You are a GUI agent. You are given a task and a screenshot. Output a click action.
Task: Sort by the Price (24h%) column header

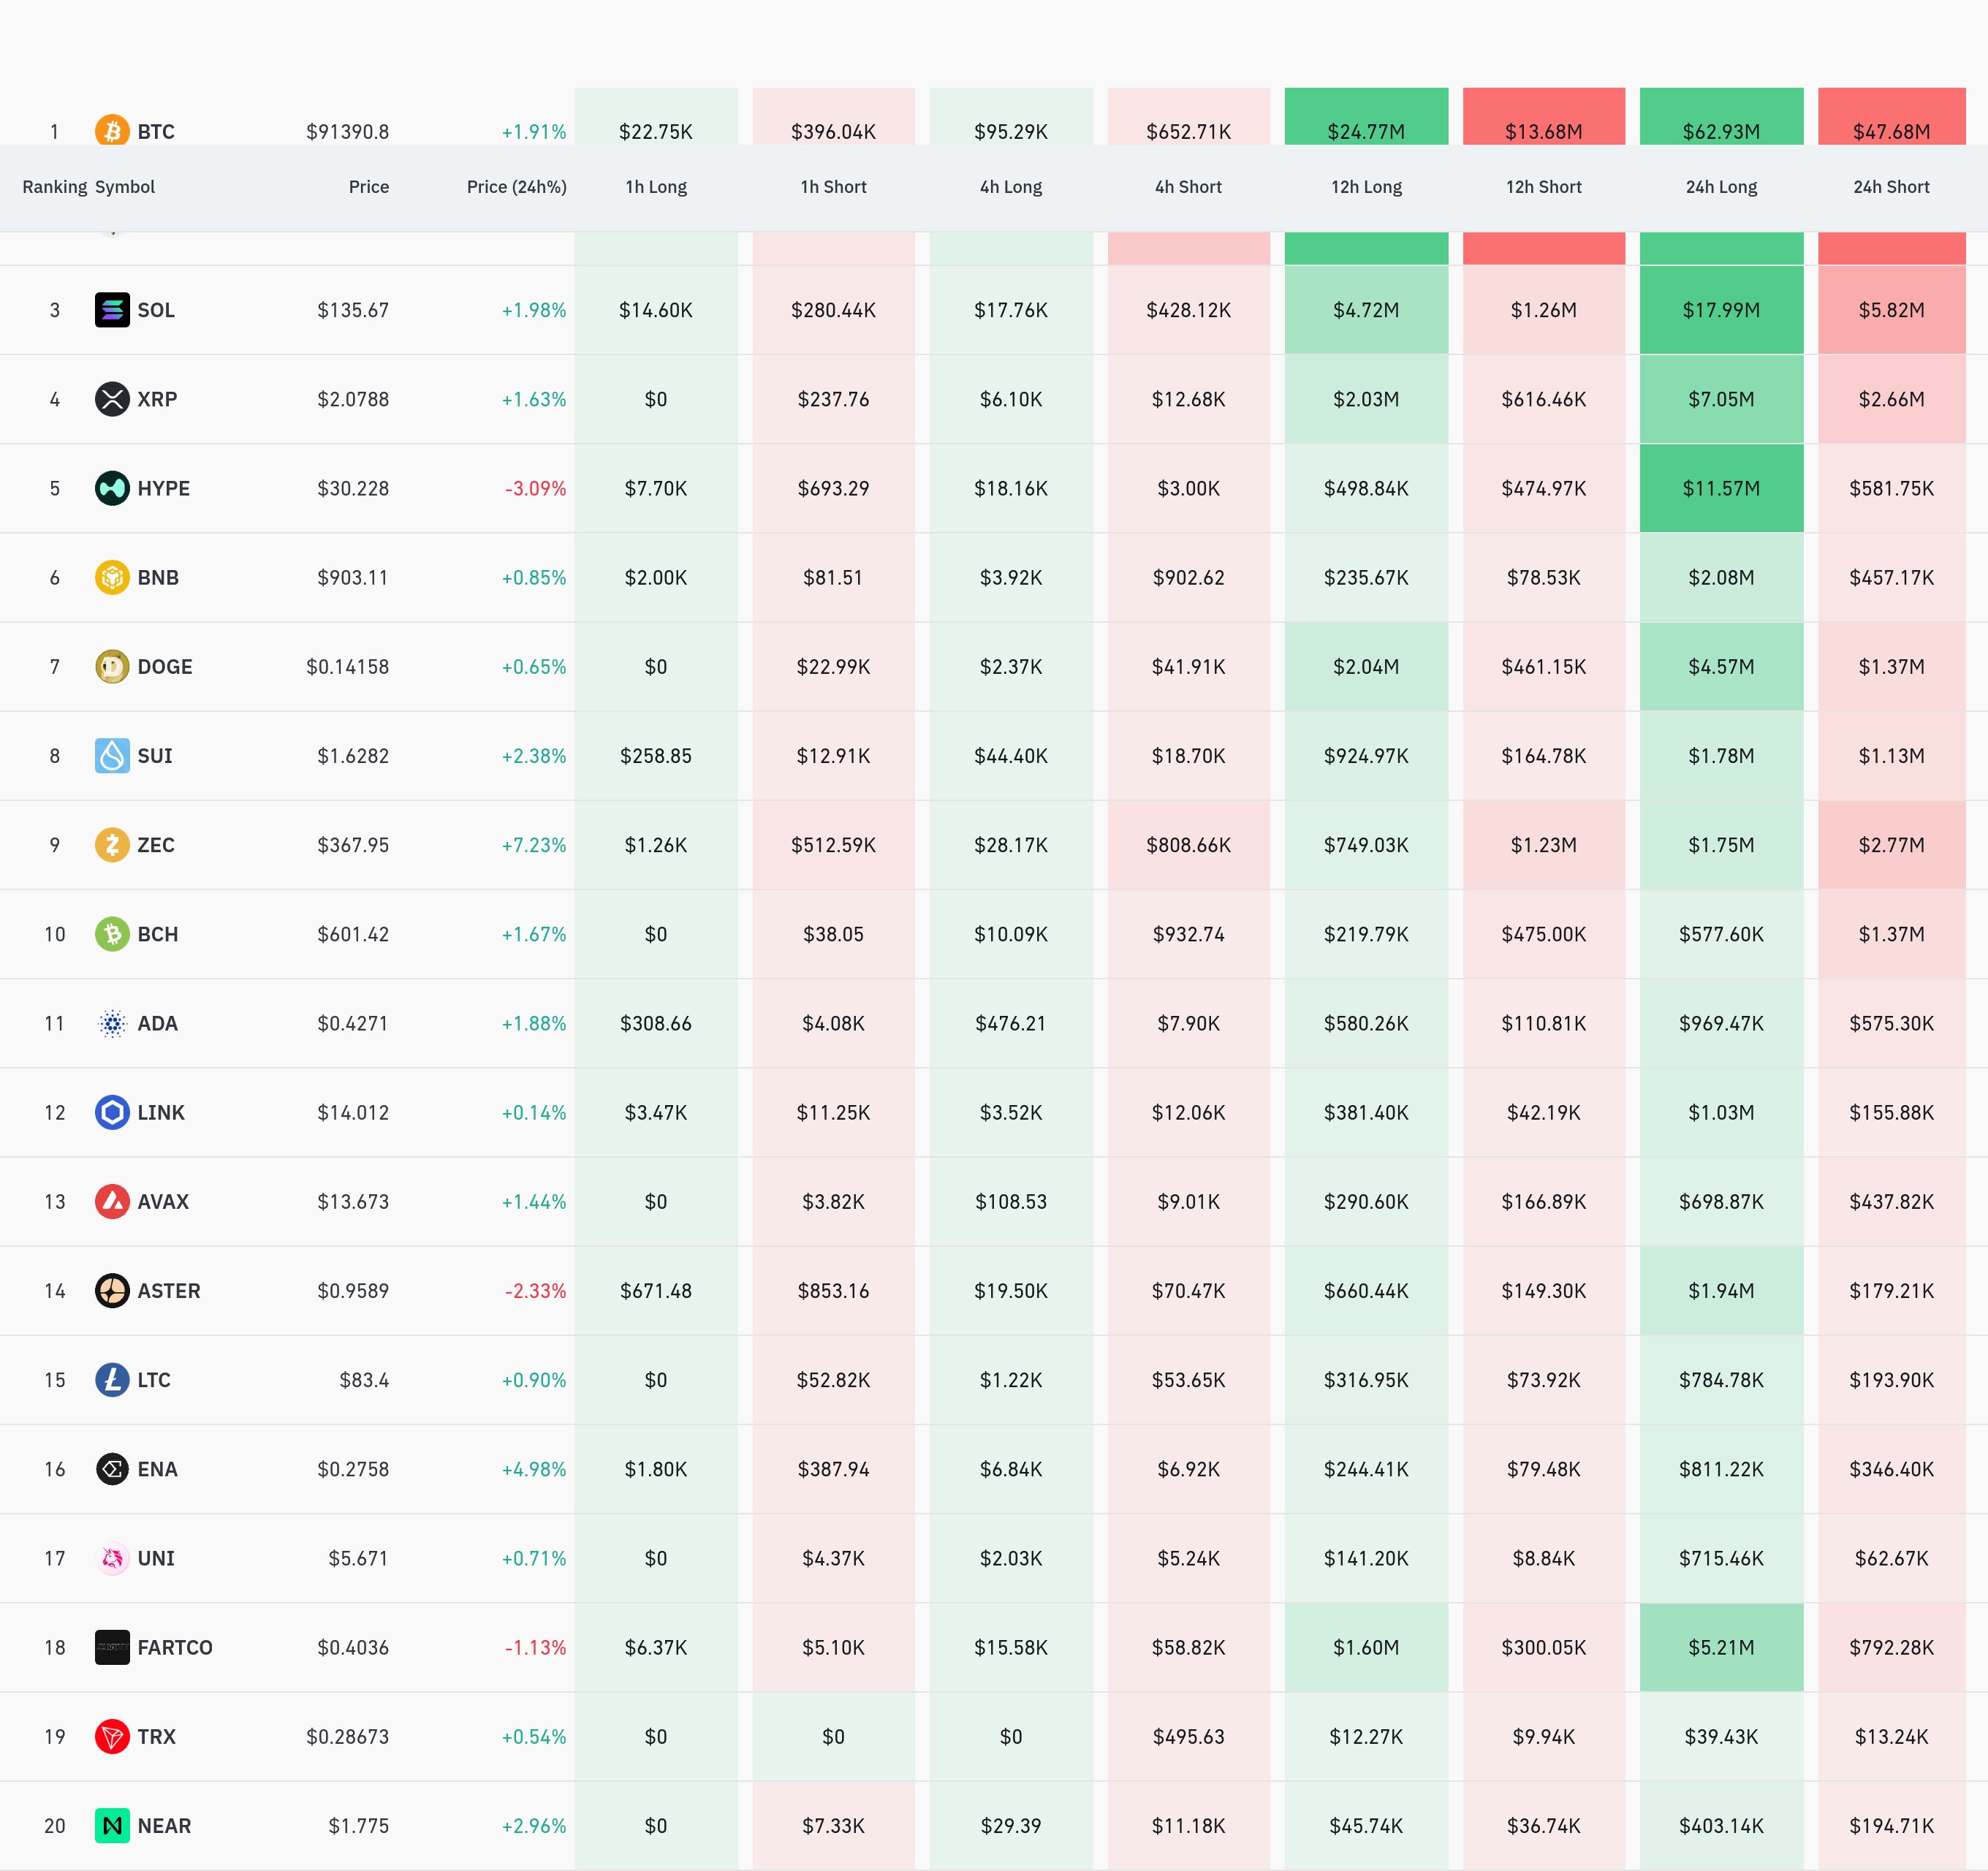(516, 187)
